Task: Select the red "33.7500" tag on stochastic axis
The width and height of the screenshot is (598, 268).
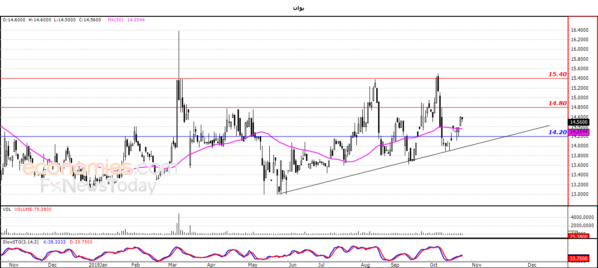Action: tap(579, 258)
